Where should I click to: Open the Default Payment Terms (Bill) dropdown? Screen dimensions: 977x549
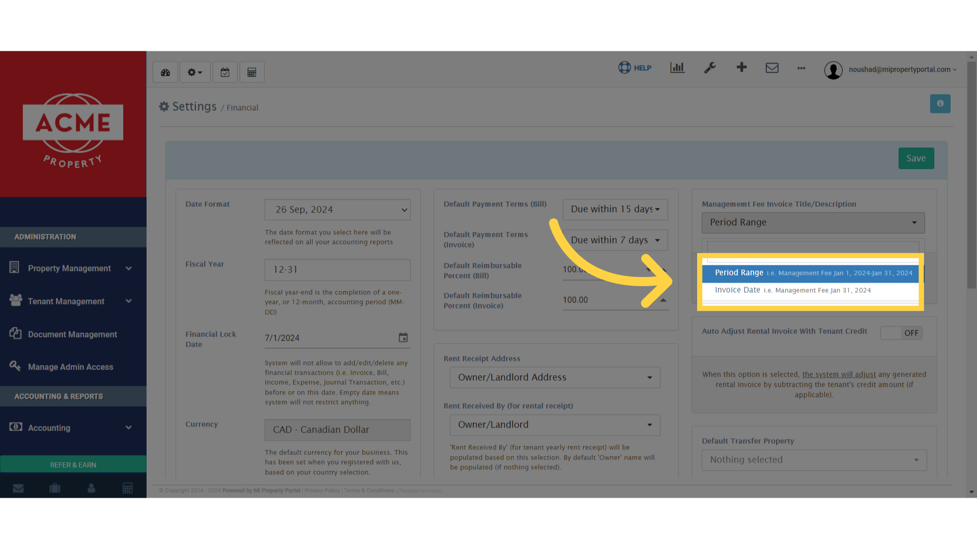(615, 209)
